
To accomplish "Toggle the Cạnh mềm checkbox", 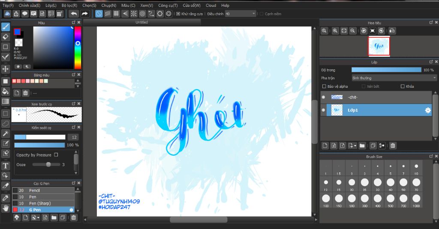I will [262, 14].
